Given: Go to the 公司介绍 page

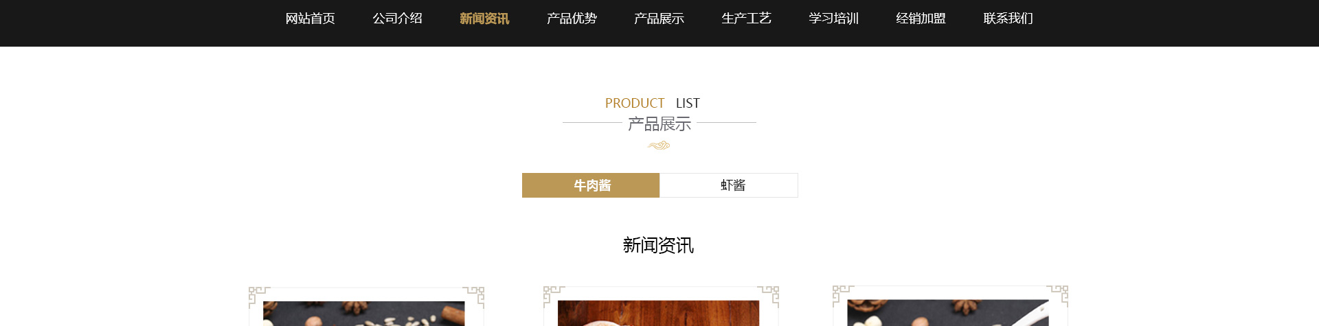Looking at the screenshot, I should click(x=397, y=19).
